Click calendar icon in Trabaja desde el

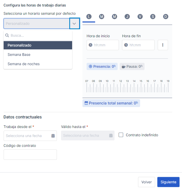pyautogui.click(x=53, y=136)
